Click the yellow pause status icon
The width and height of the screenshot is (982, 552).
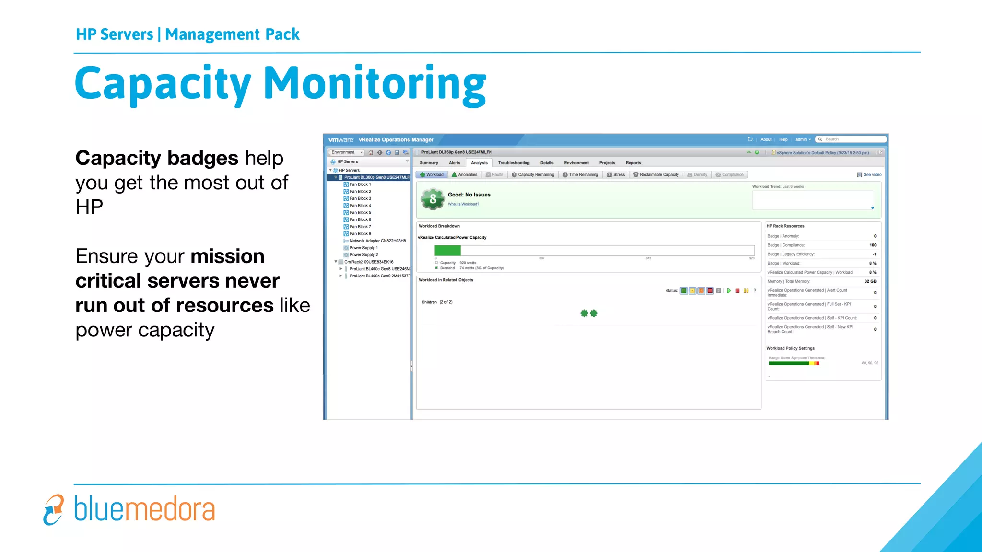[746, 291]
